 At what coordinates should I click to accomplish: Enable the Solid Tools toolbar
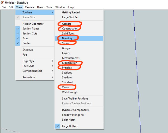click(x=79, y=34)
